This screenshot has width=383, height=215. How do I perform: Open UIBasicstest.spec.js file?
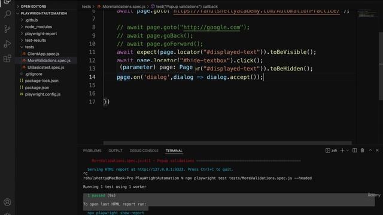(45, 67)
